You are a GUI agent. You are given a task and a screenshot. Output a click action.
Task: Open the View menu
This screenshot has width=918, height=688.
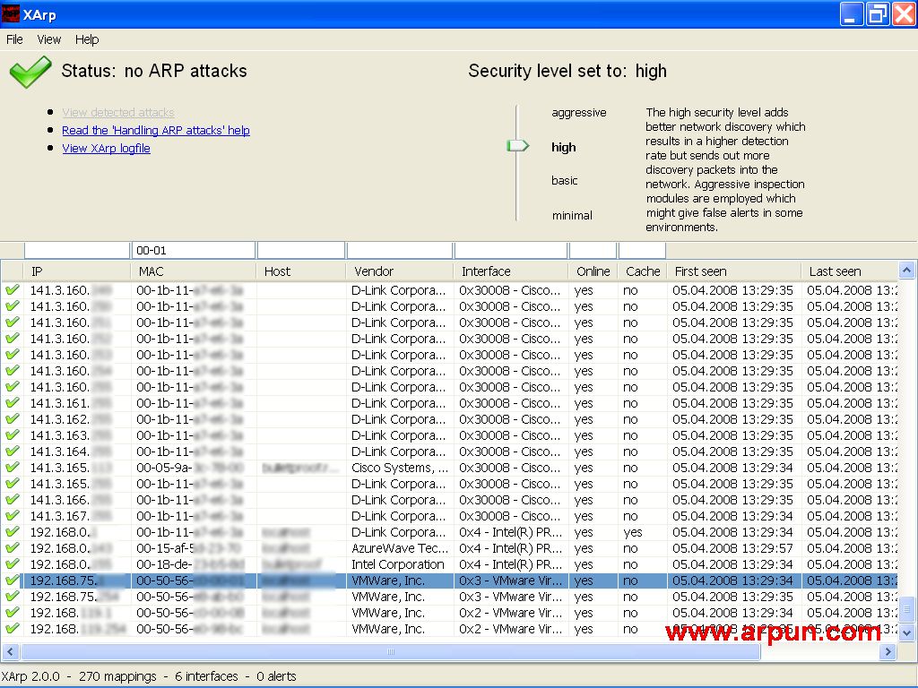click(x=48, y=39)
